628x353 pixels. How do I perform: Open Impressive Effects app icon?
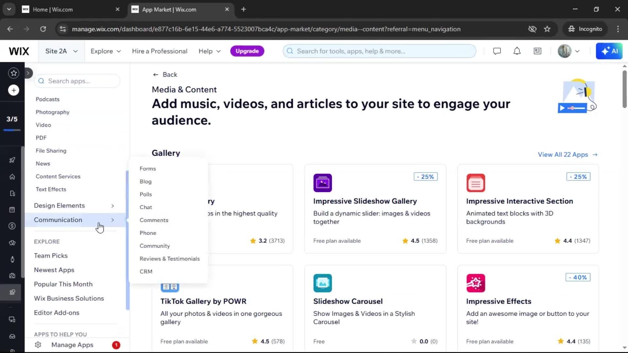tap(476, 283)
